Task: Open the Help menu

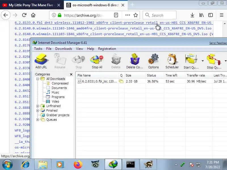Action: 91,49
